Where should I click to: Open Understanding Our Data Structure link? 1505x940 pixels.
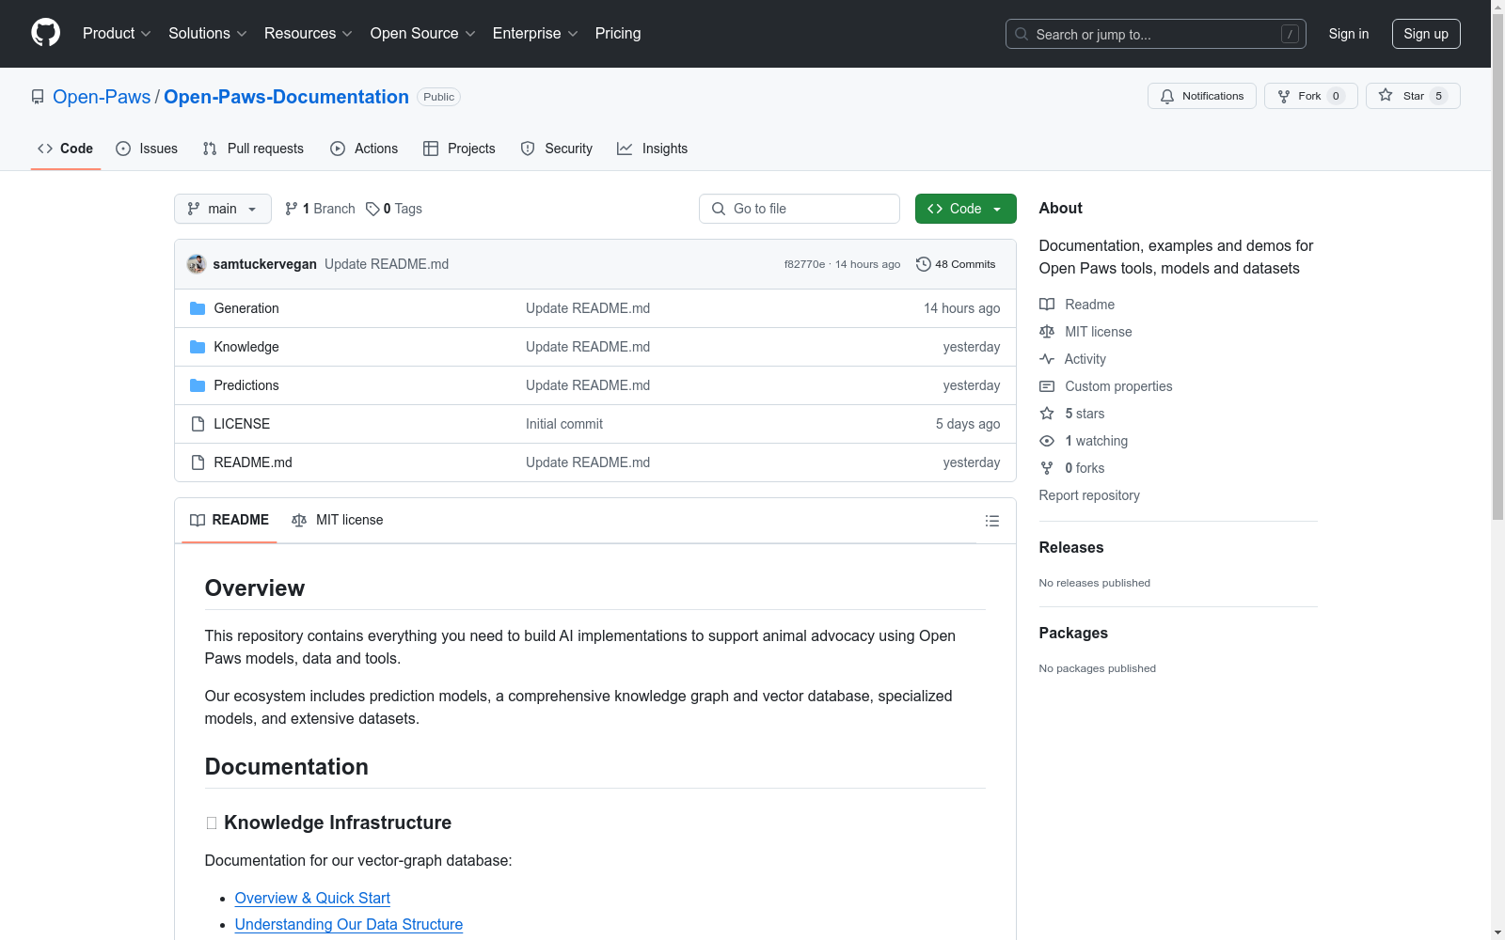(349, 925)
